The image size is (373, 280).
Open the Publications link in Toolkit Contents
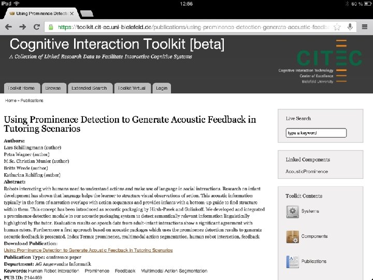click(x=313, y=261)
